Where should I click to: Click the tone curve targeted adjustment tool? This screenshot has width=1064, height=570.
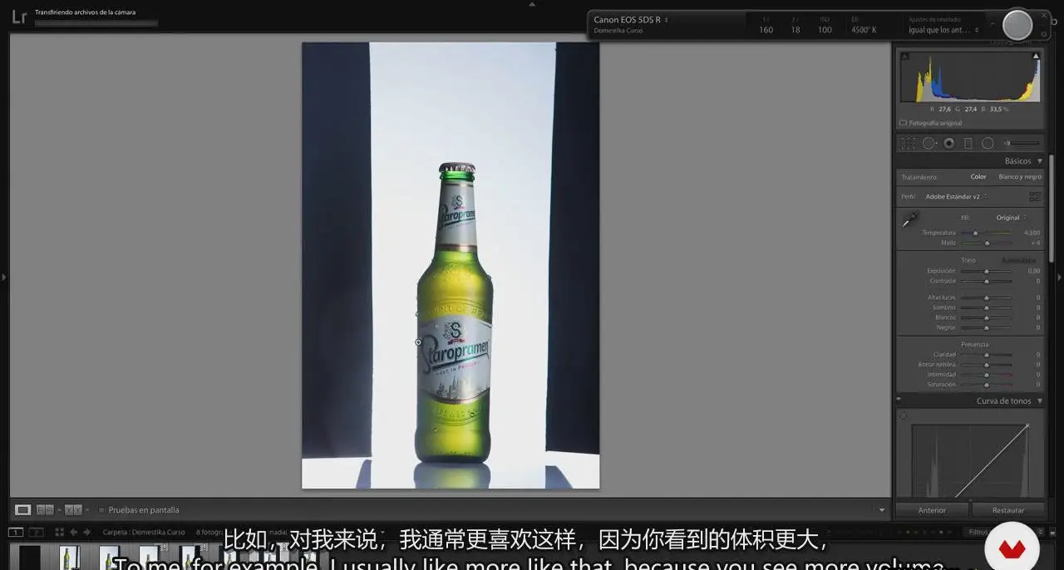point(904,416)
